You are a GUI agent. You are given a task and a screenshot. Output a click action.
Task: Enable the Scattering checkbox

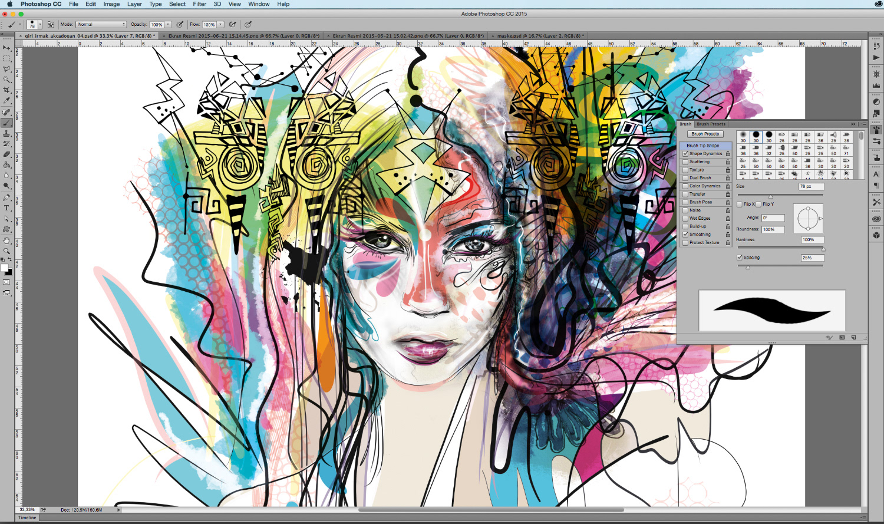pos(685,162)
